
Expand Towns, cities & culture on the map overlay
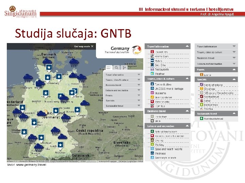click(x=123, y=80)
